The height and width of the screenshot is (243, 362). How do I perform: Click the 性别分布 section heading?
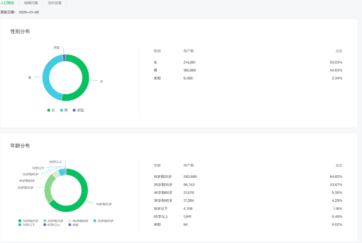20,32
